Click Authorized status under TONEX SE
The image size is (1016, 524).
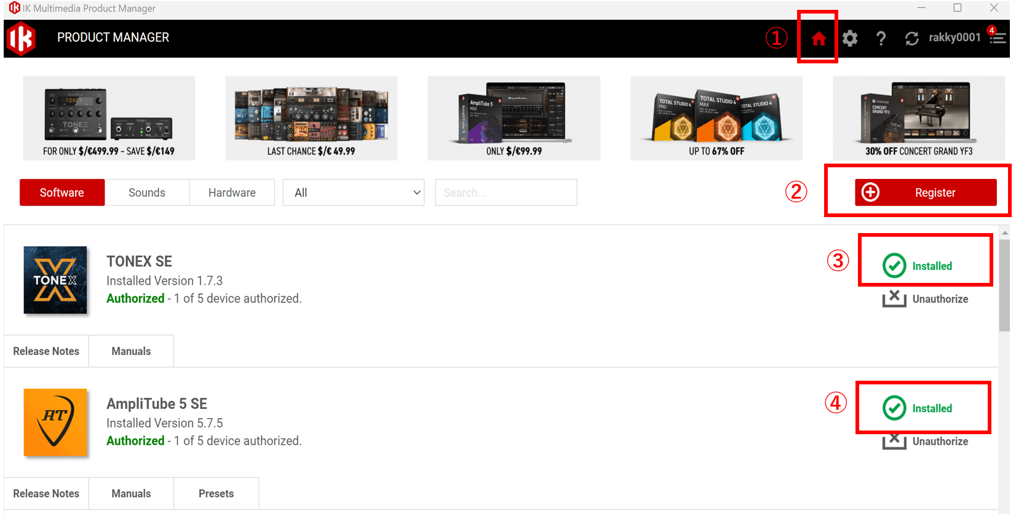(x=135, y=298)
